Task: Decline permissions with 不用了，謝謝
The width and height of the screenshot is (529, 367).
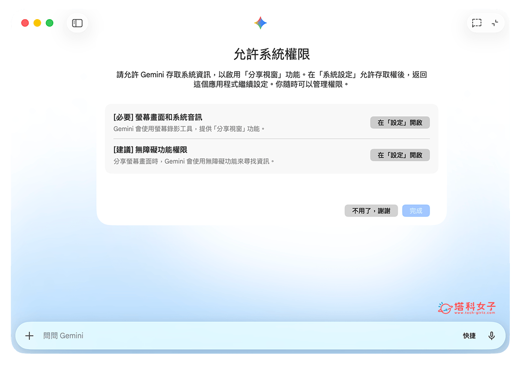Action: tap(371, 211)
